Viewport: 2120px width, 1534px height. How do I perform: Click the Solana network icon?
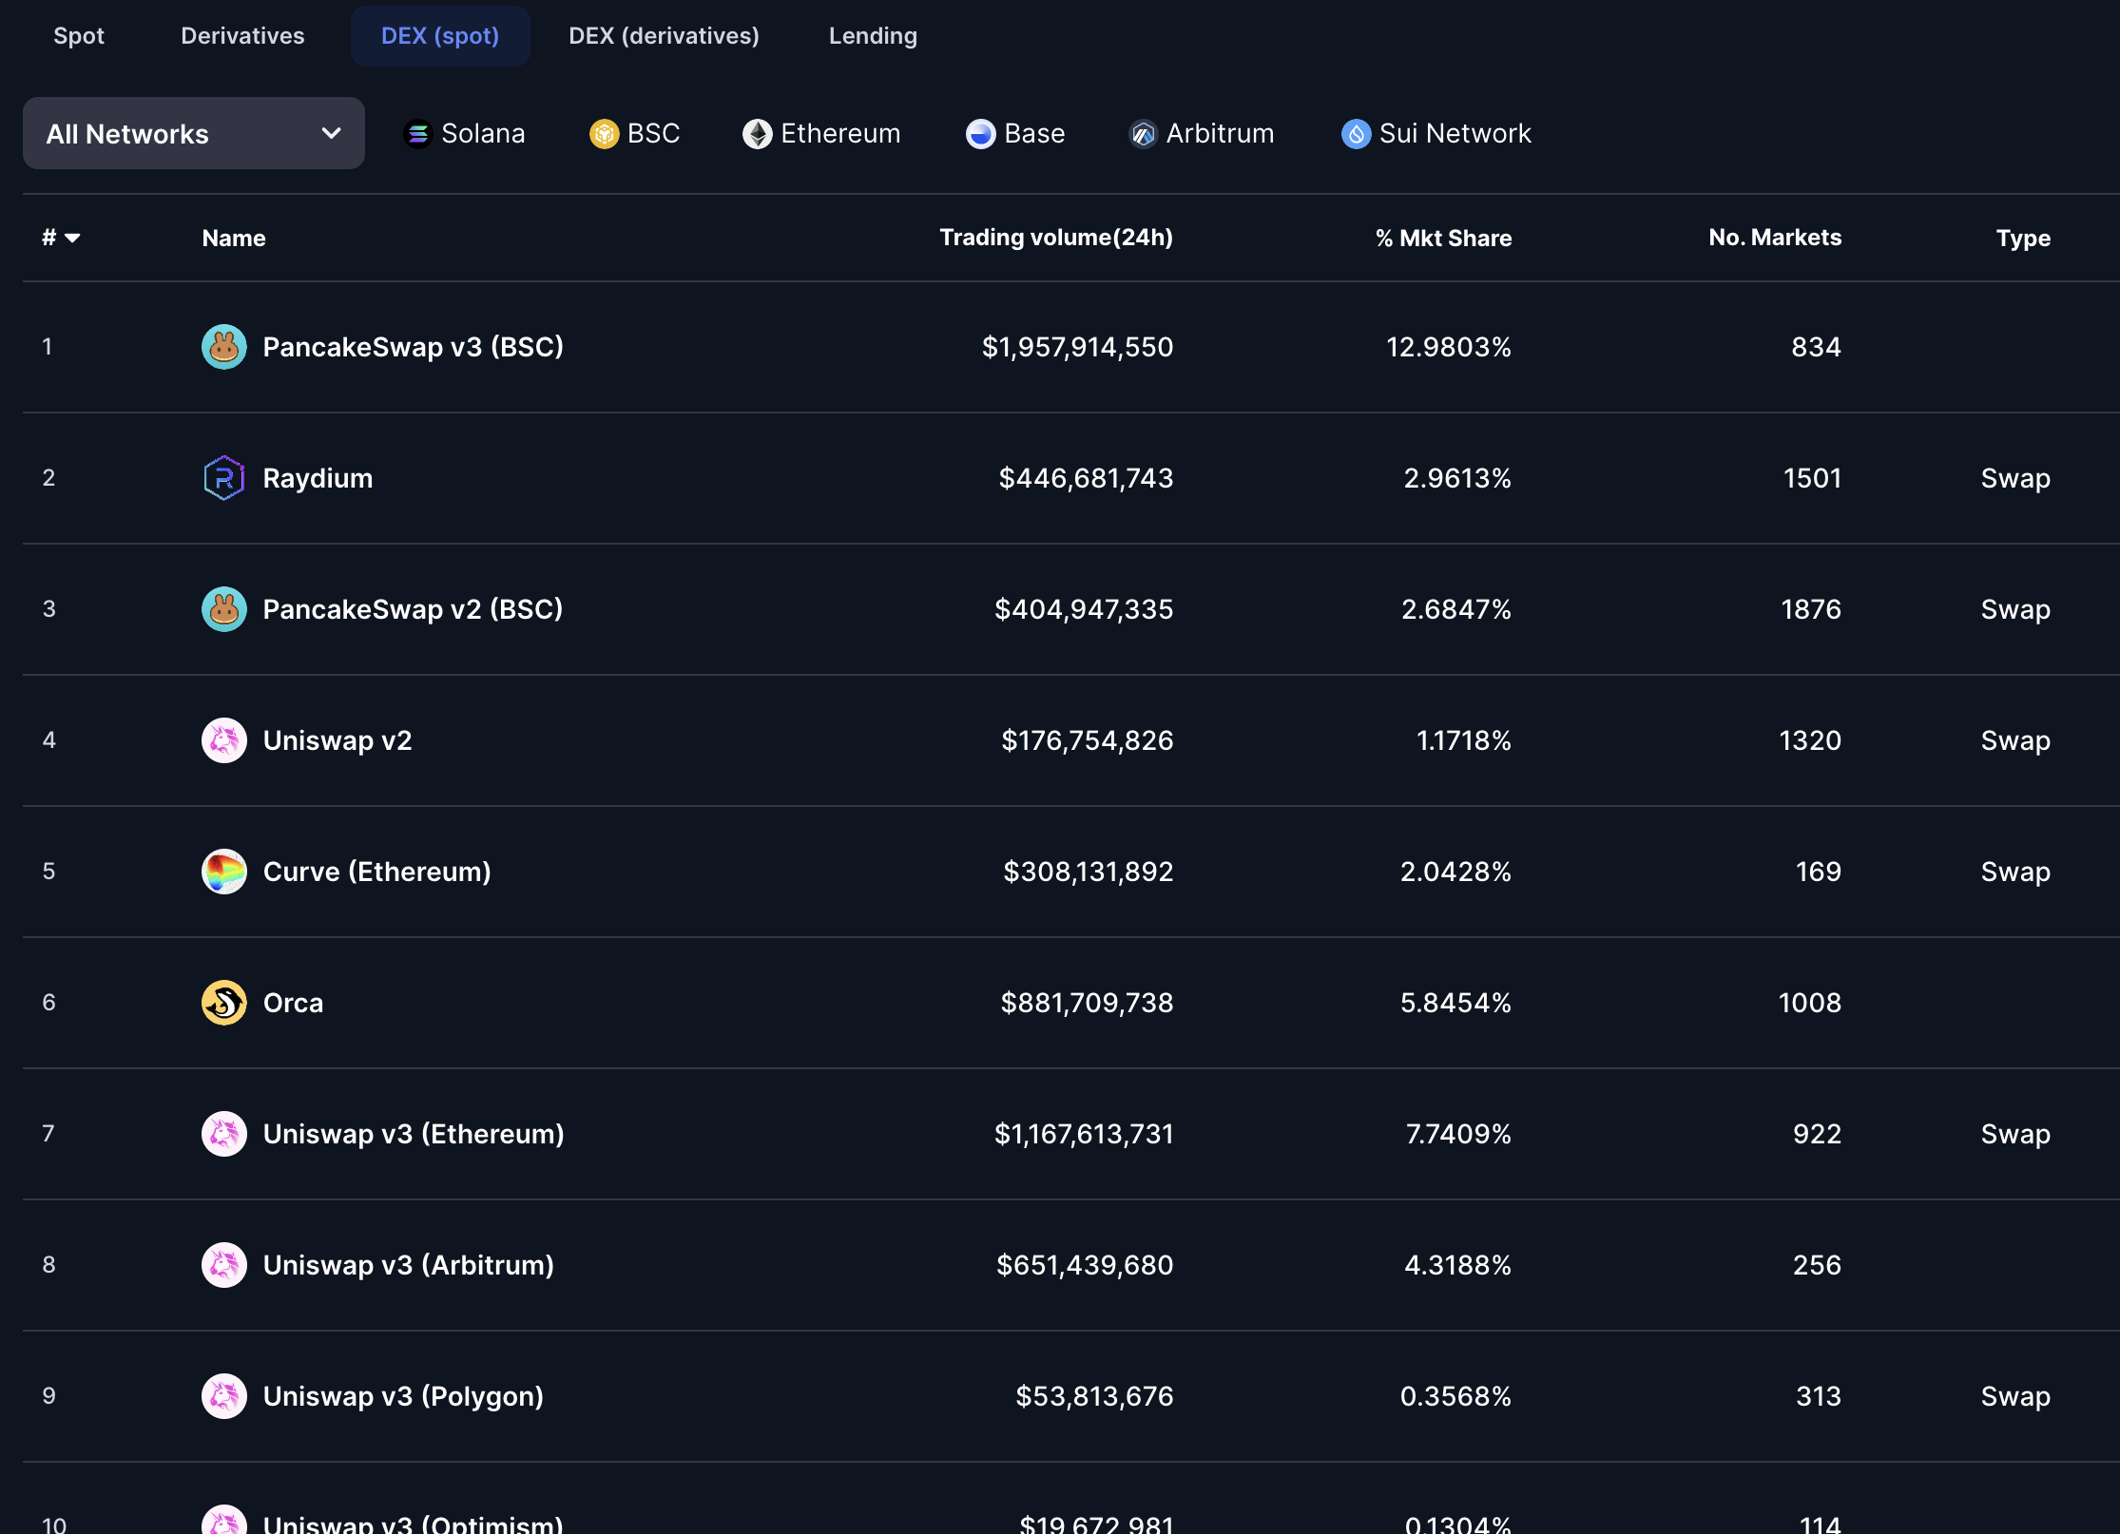coord(418,134)
